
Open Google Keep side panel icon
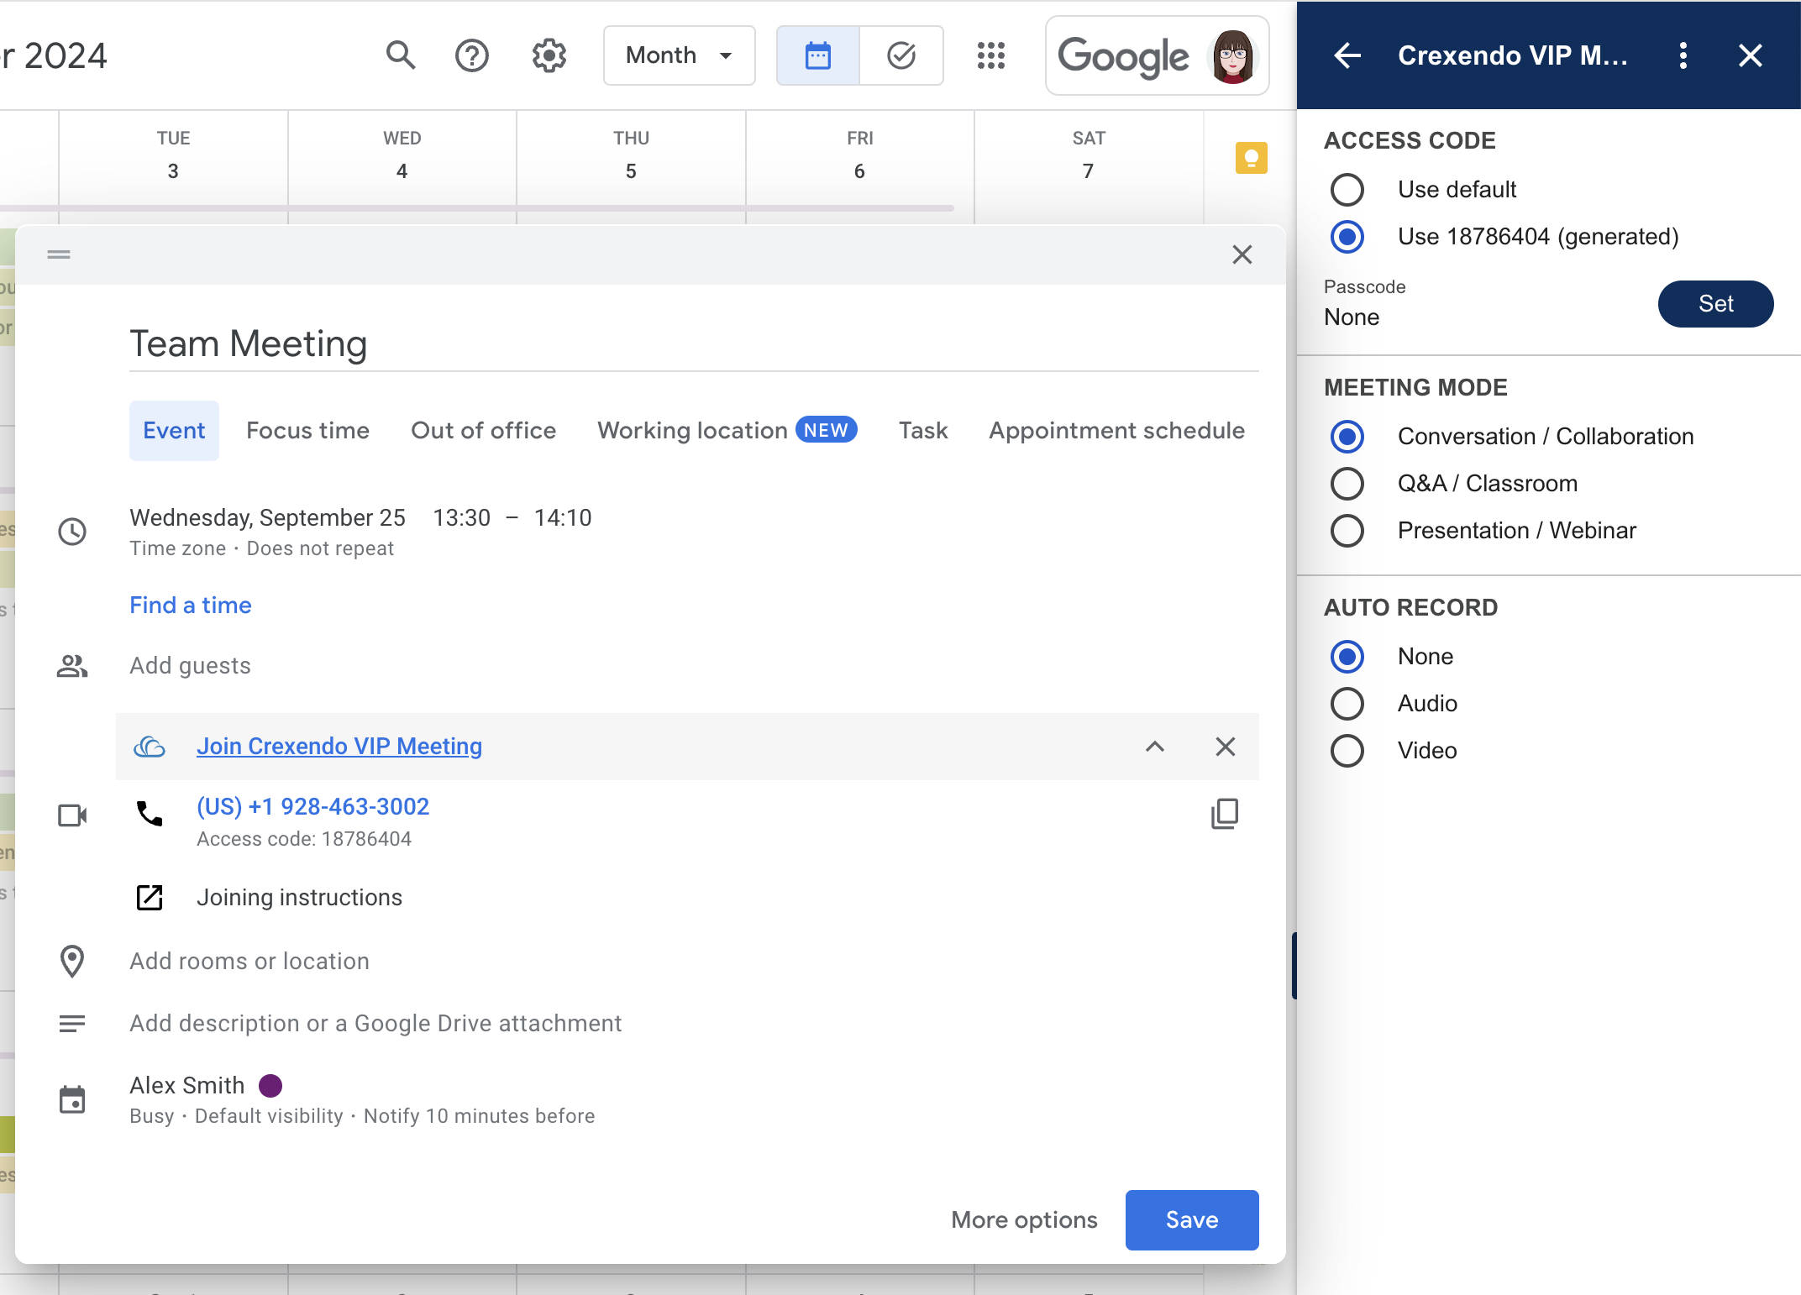click(x=1250, y=158)
